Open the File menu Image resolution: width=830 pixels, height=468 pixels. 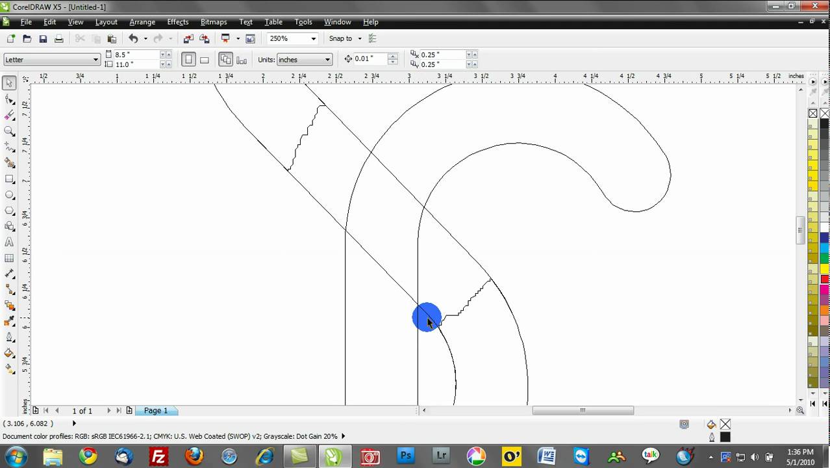point(26,22)
